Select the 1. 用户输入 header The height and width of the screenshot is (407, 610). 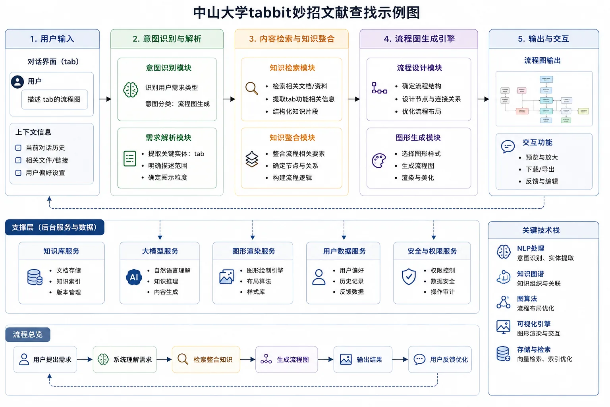click(52, 39)
